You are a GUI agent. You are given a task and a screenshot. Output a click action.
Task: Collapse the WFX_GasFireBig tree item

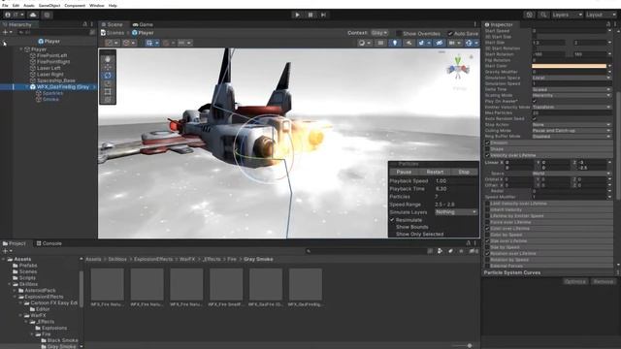point(26,86)
